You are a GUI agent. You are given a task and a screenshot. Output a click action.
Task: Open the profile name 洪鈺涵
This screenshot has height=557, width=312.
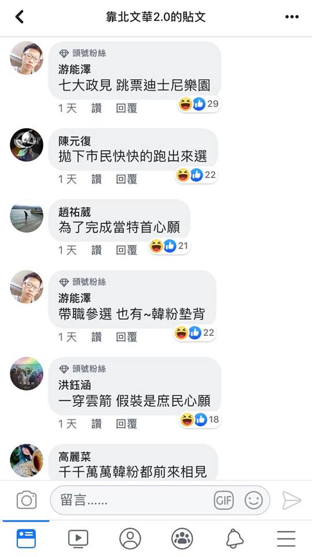point(75,385)
